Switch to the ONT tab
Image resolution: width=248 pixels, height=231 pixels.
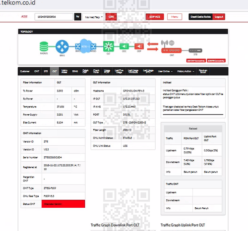(x=37, y=71)
